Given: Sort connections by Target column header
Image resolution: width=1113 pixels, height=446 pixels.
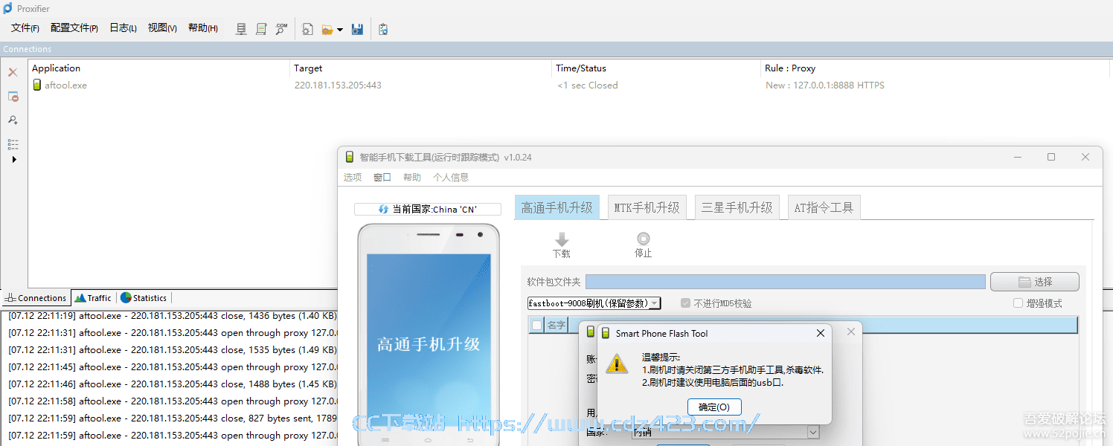Looking at the screenshot, I should tap(420, 68).
